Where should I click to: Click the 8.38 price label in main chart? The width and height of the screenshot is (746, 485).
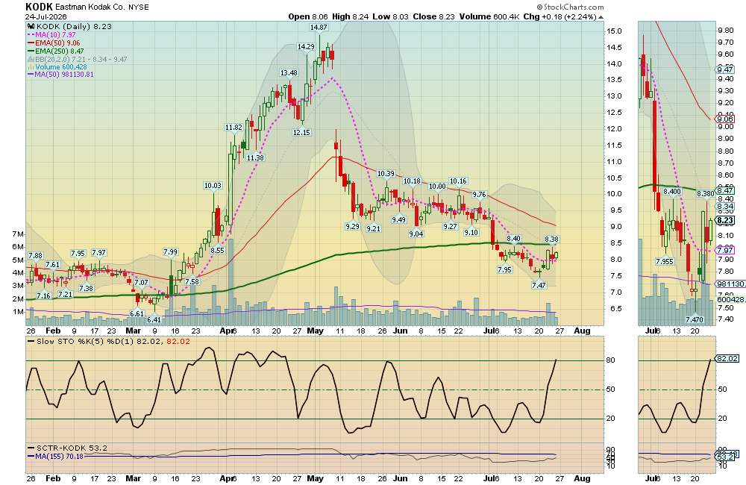(551, 239)
